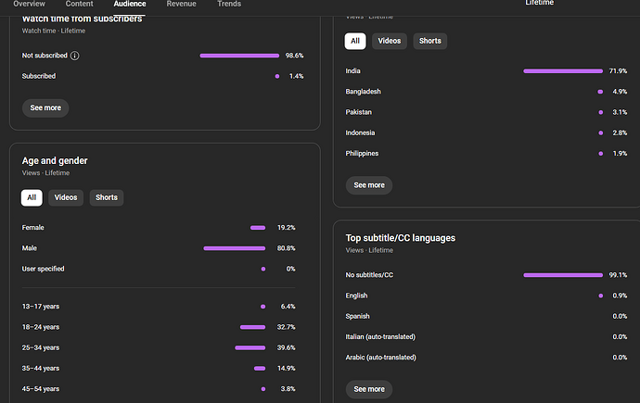Choose the Shorts chip above the India list

430,41
